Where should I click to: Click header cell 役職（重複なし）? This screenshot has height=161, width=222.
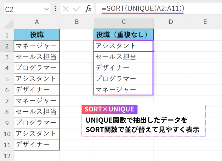click(124, 35)
